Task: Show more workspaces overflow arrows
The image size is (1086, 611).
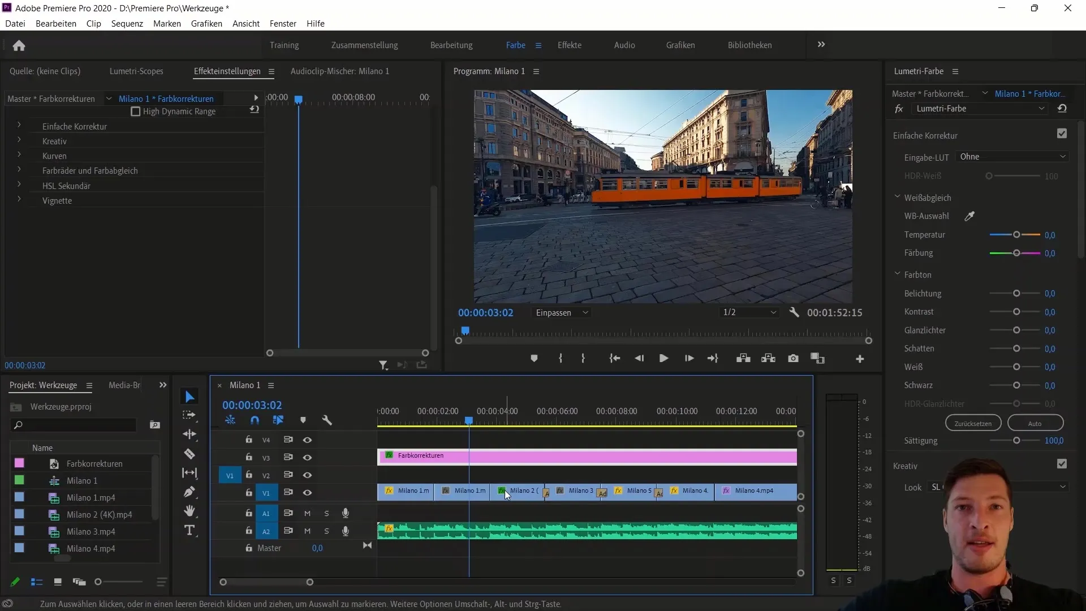Action: (821, 44)
